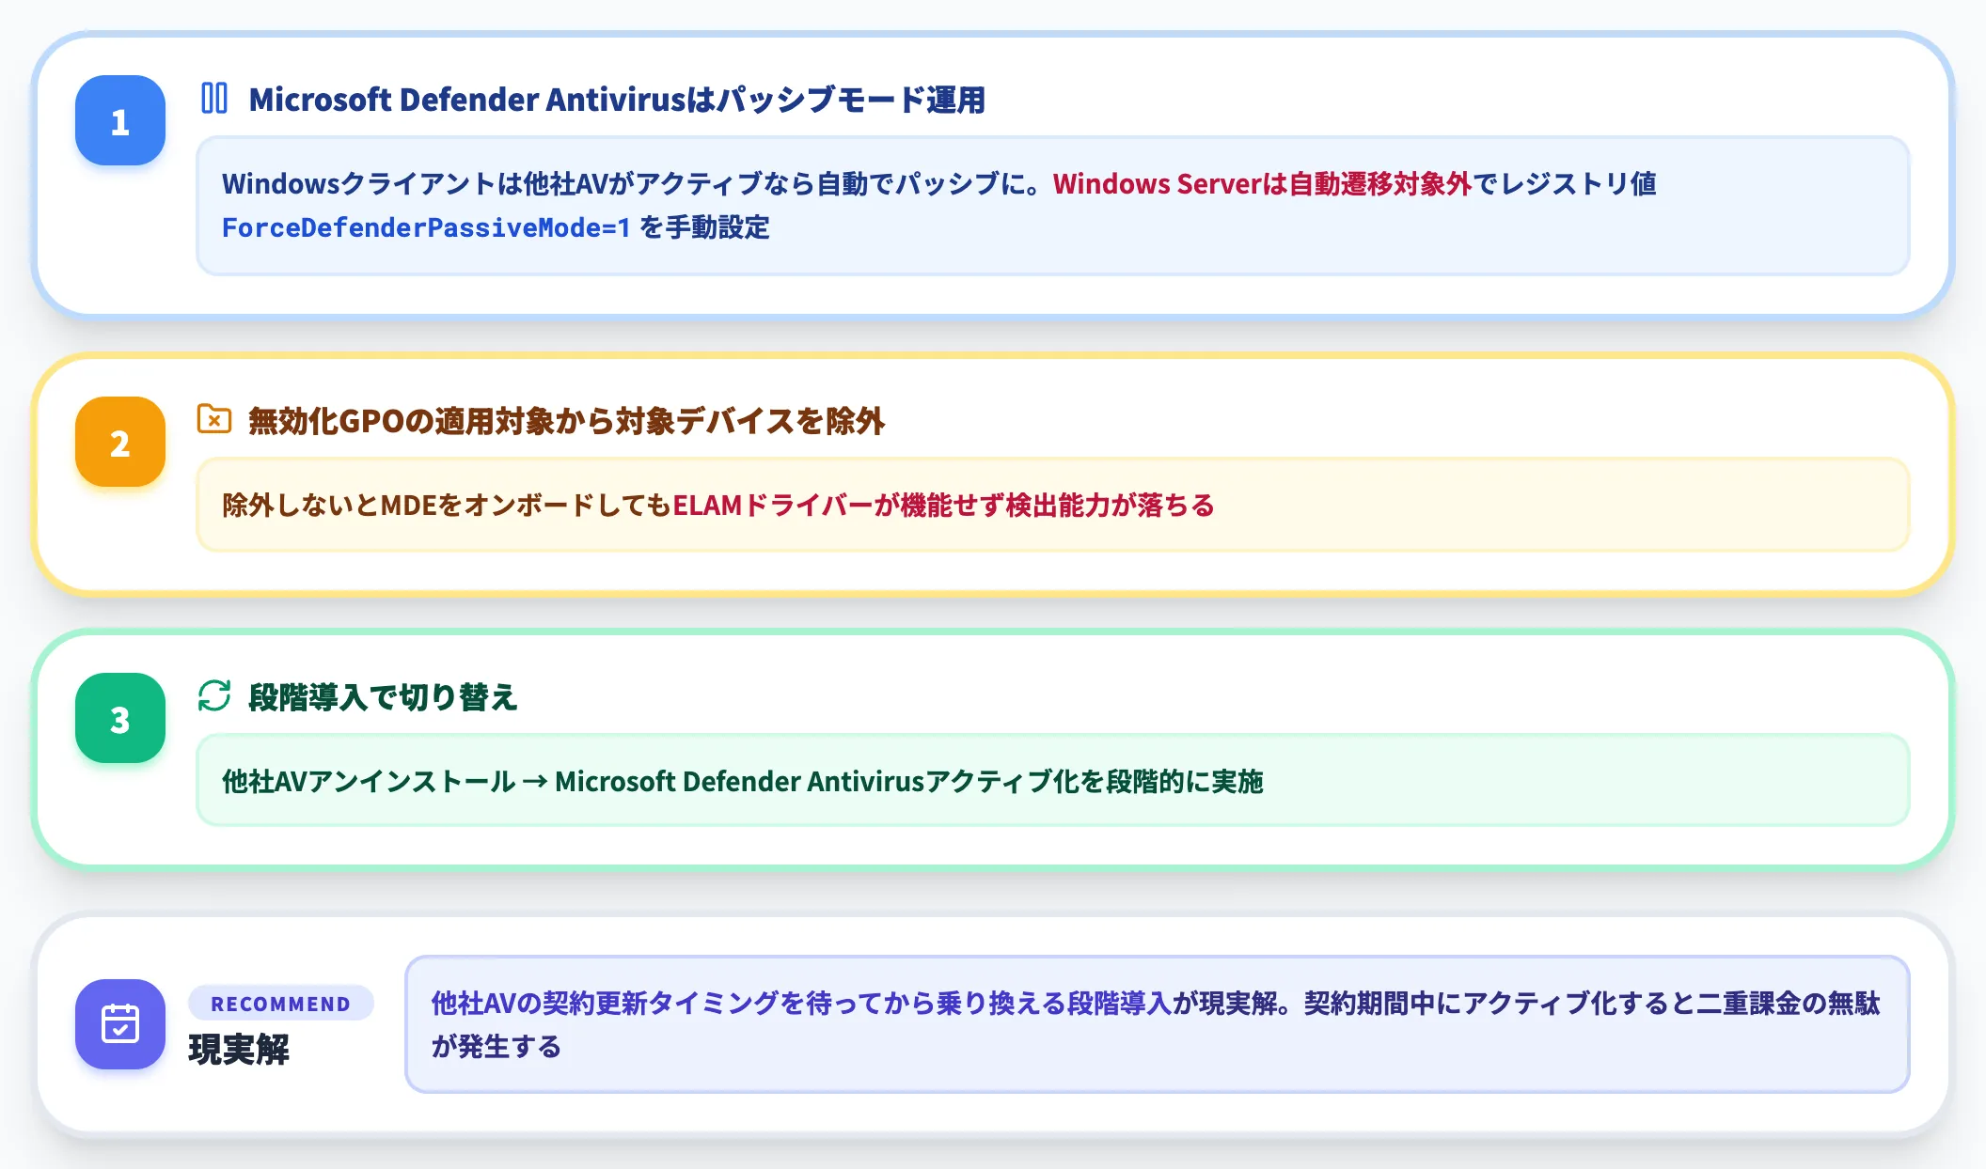Click text 他社AVアンインストール → Microsoft Defender Antivirus
The width and height of the screenshot is (1986, 1169).
[574, 781]
